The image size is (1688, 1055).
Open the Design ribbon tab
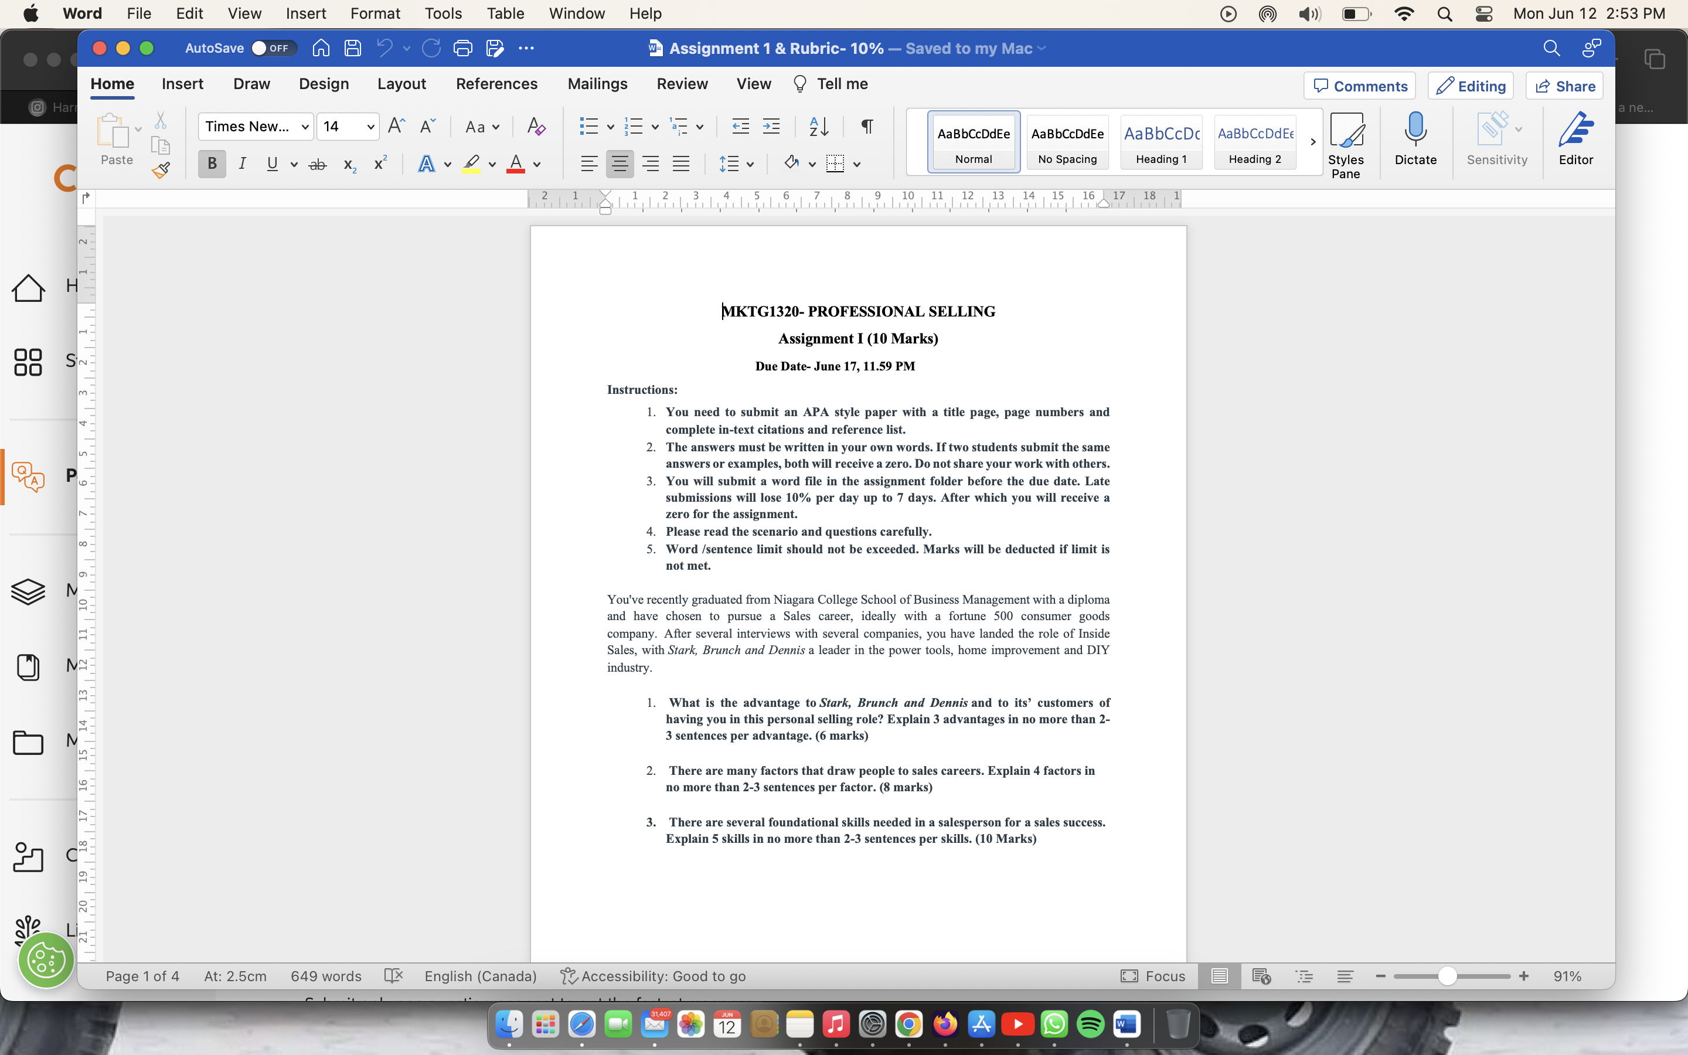pos(324,84)
